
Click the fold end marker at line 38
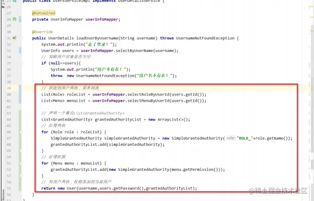click(21, 82)
